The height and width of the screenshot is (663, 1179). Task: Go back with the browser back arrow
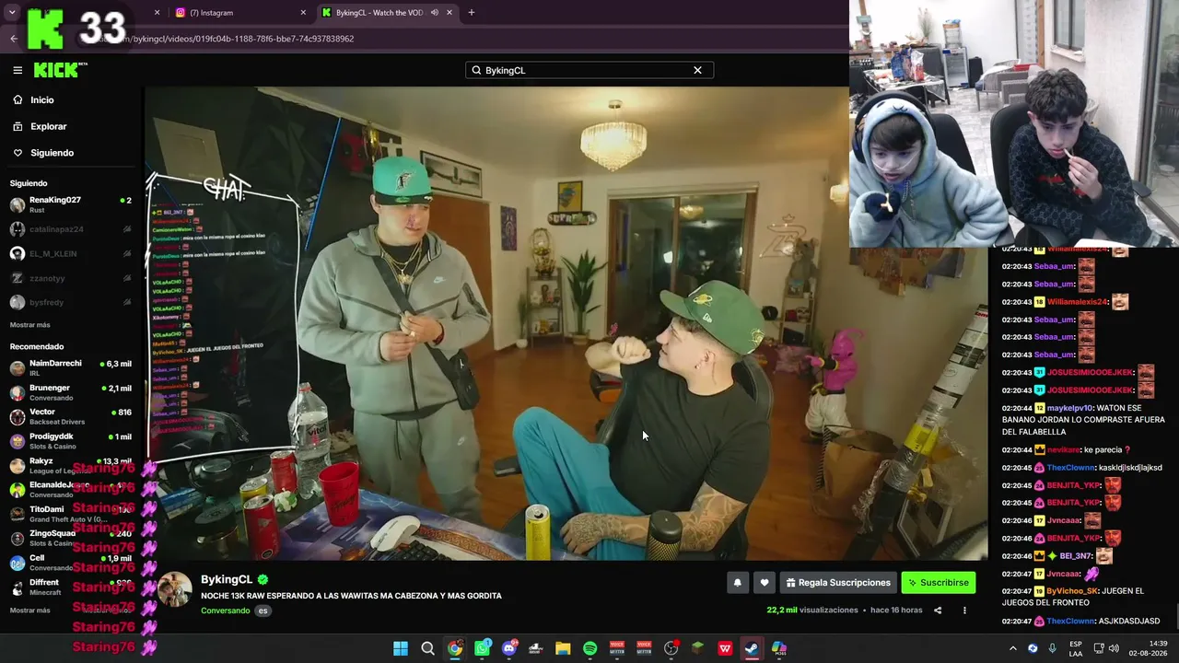tap(14, 39)
